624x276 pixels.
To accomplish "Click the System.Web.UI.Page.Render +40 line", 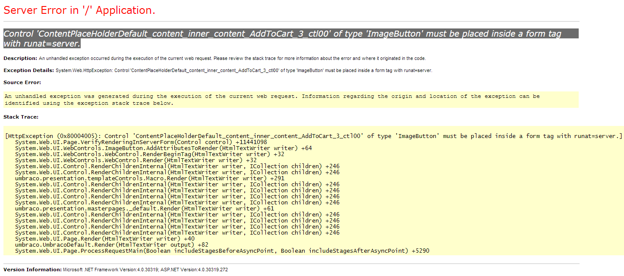I will 104,238.
